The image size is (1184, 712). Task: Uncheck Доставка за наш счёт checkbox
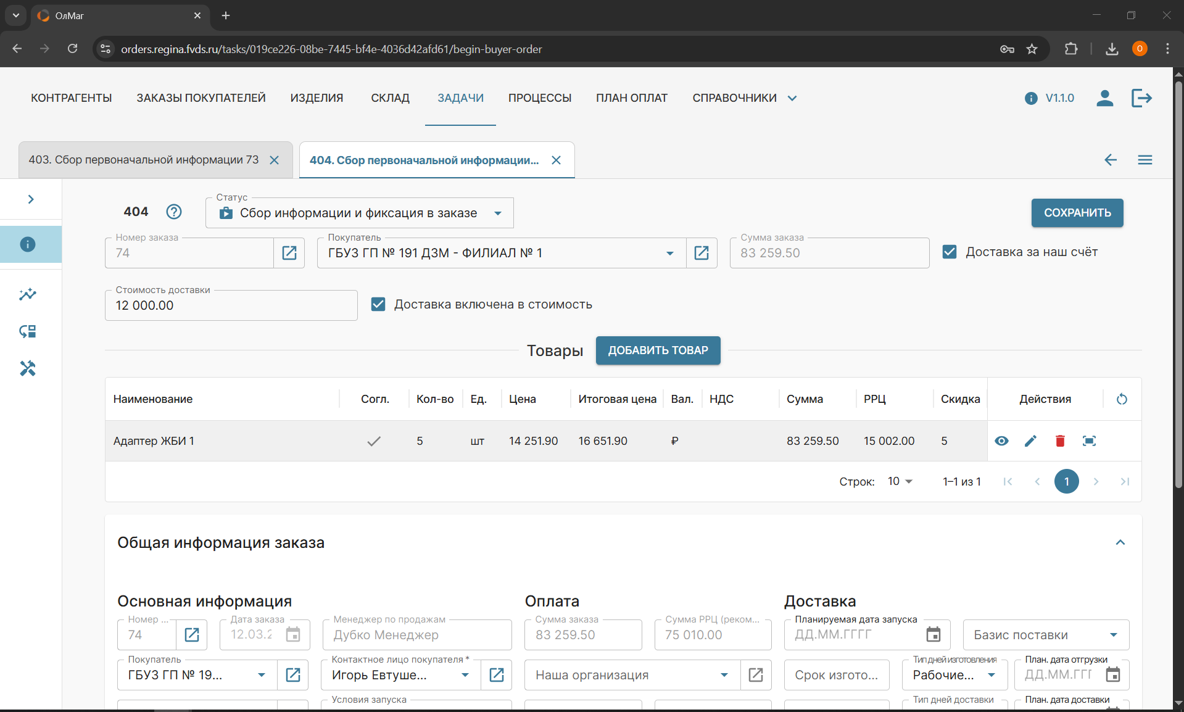(950, 252)
